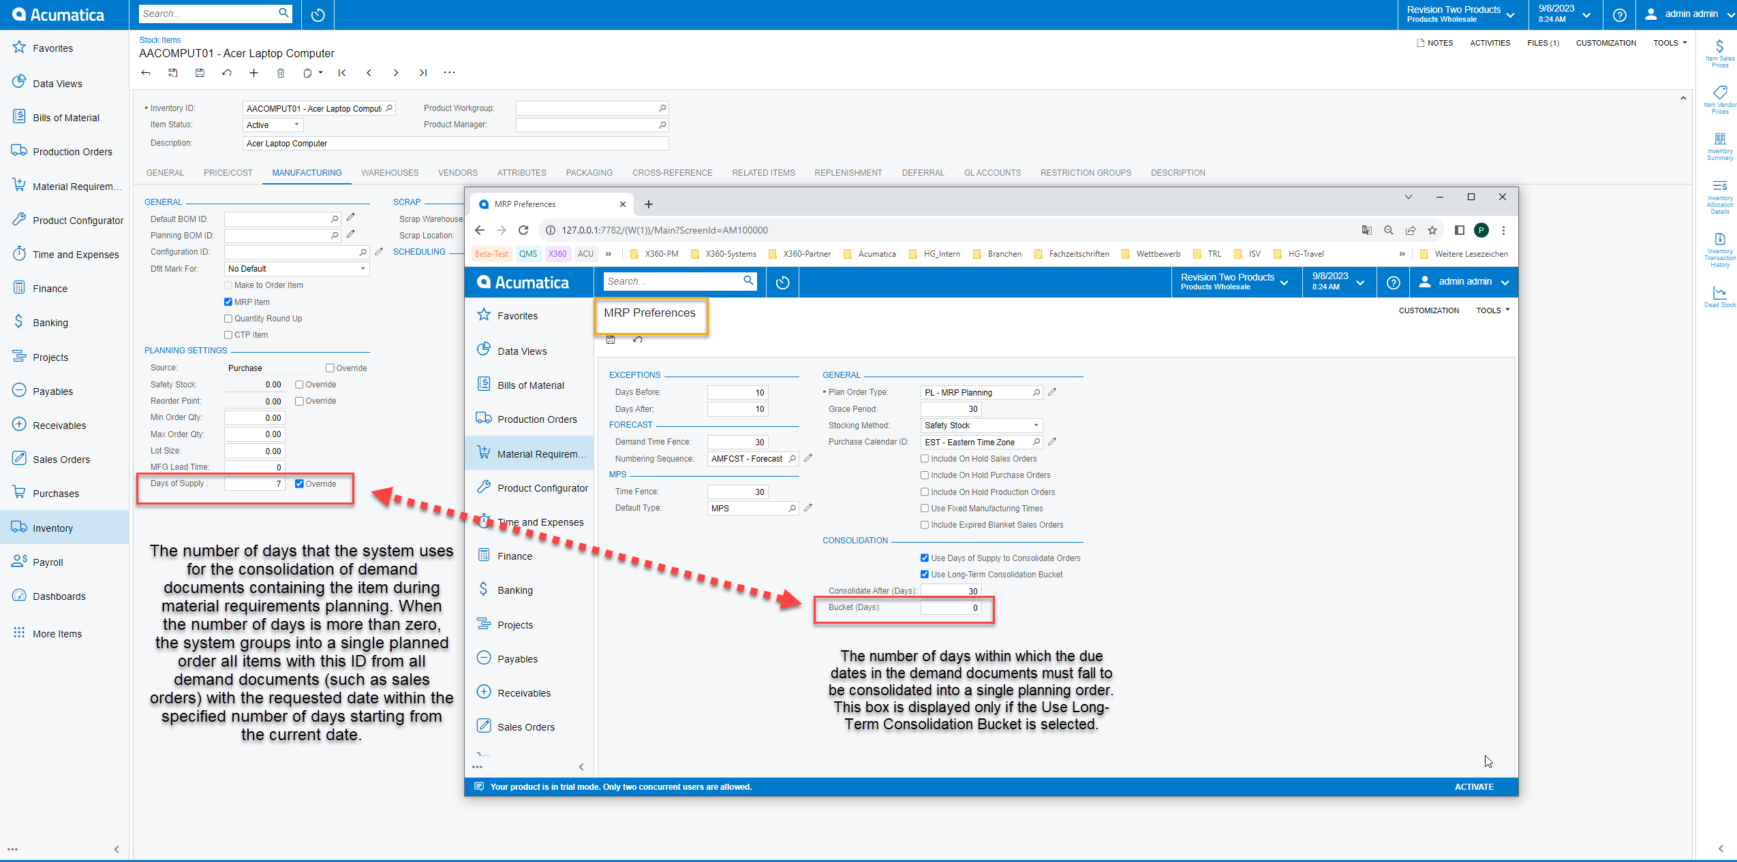The image size is (1737, 862).
Task: Uncheck Days of Supply Override checkbox
Action: tap(299, 483)
